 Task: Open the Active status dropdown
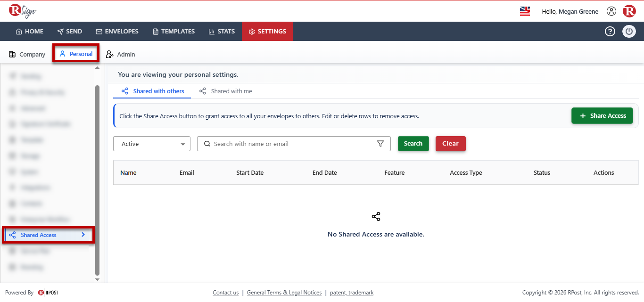pyautogui.click(x=152, y=144)
